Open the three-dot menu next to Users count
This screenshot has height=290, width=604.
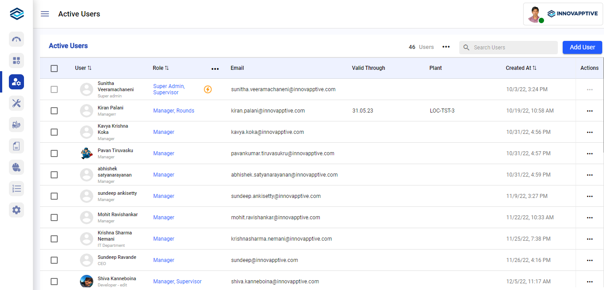pos(446,47)
